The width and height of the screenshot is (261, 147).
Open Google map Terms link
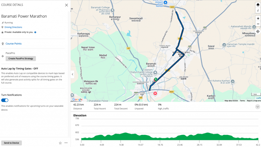(x=242, y=101)
